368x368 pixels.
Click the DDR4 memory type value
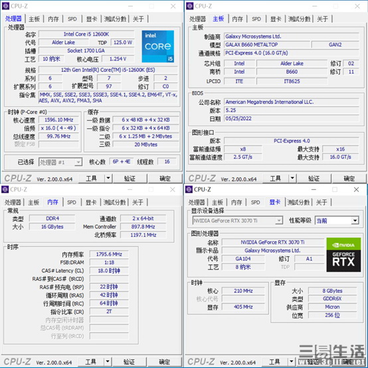[52, 219]
